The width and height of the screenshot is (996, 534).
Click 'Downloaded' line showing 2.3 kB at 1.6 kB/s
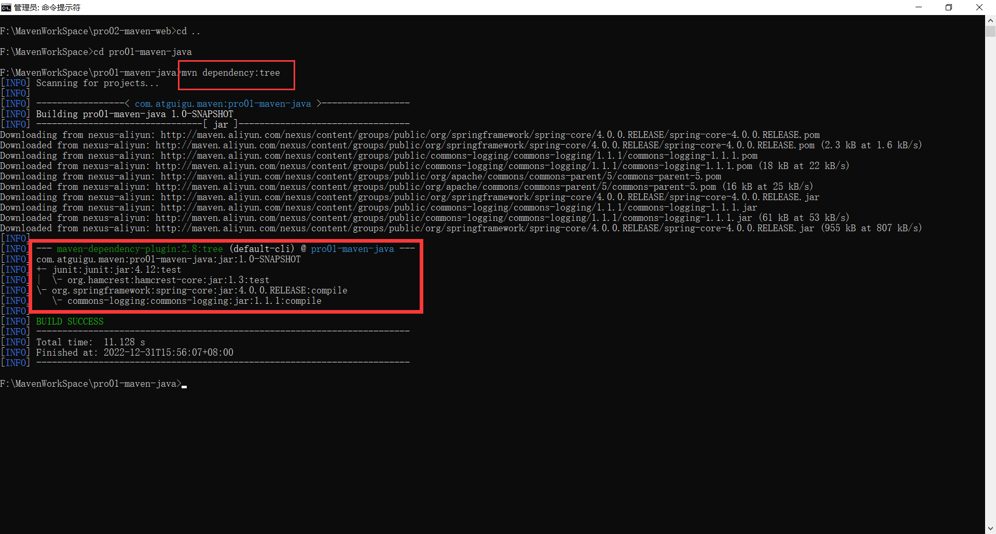461,145
